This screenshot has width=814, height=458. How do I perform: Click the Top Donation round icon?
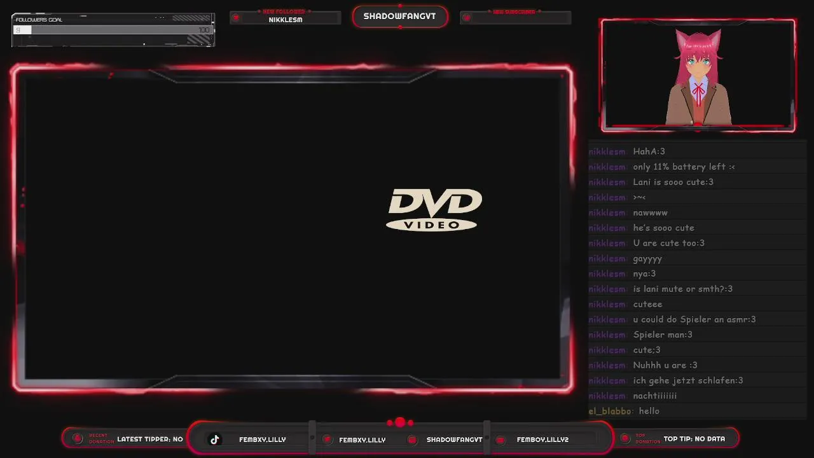(624, 438)
